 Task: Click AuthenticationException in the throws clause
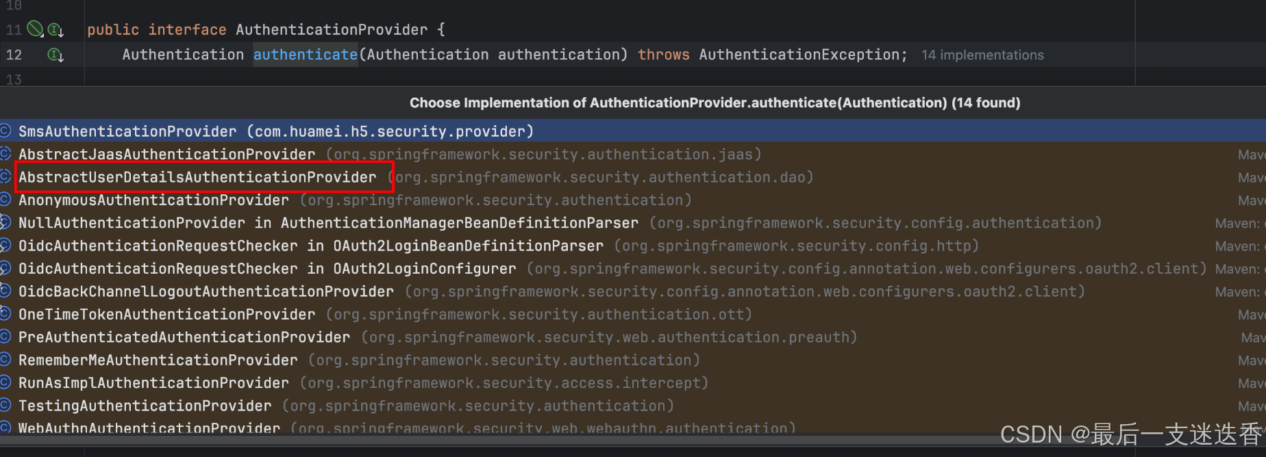(x=799, y=55)
